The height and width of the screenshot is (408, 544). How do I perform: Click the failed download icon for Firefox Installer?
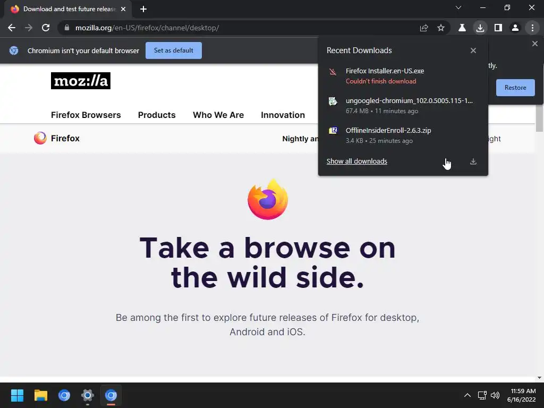[x=333, y=72]
